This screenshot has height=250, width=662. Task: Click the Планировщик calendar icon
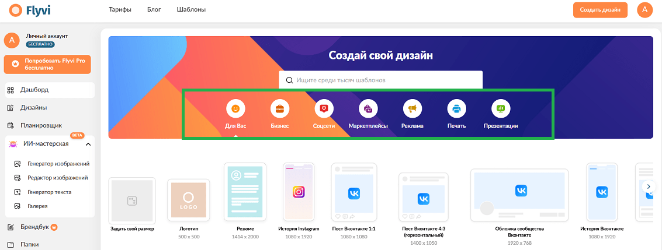coord(11,125)
